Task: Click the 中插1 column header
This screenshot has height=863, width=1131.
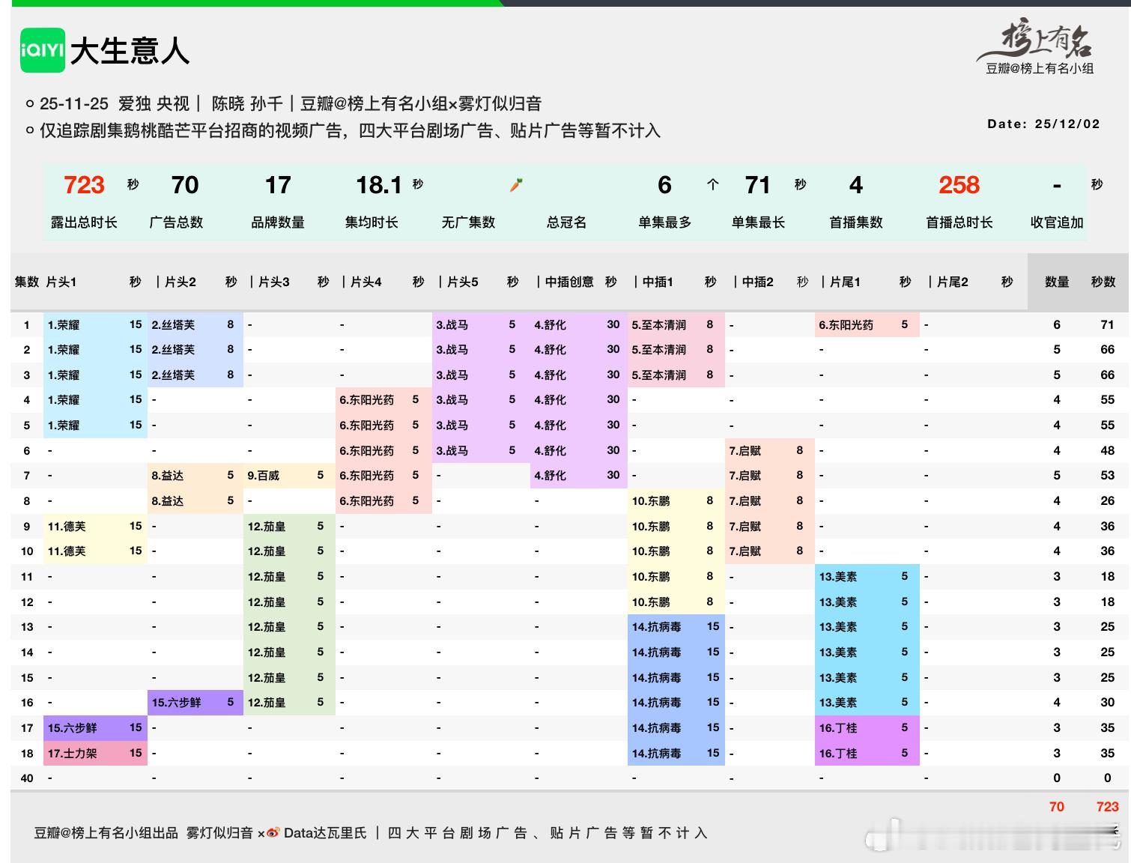Action: (658, 282)
